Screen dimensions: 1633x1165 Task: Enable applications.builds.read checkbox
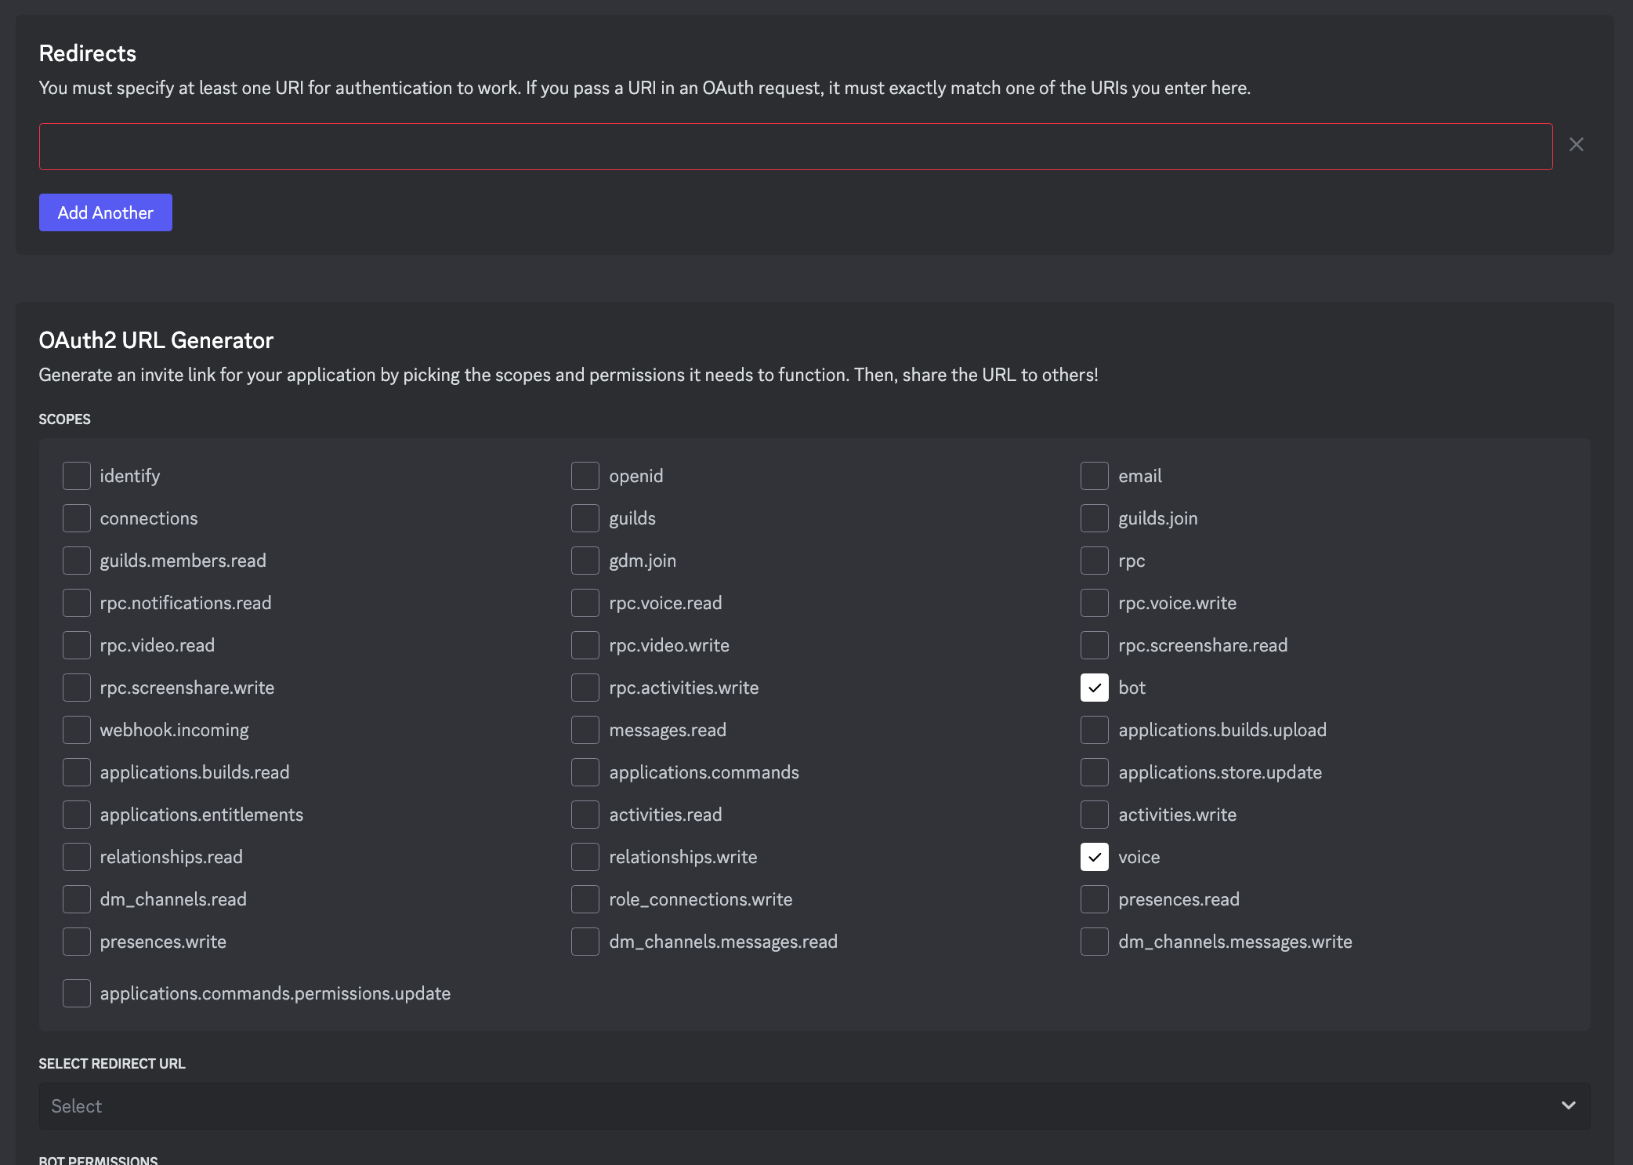click(x=77, y=772)
